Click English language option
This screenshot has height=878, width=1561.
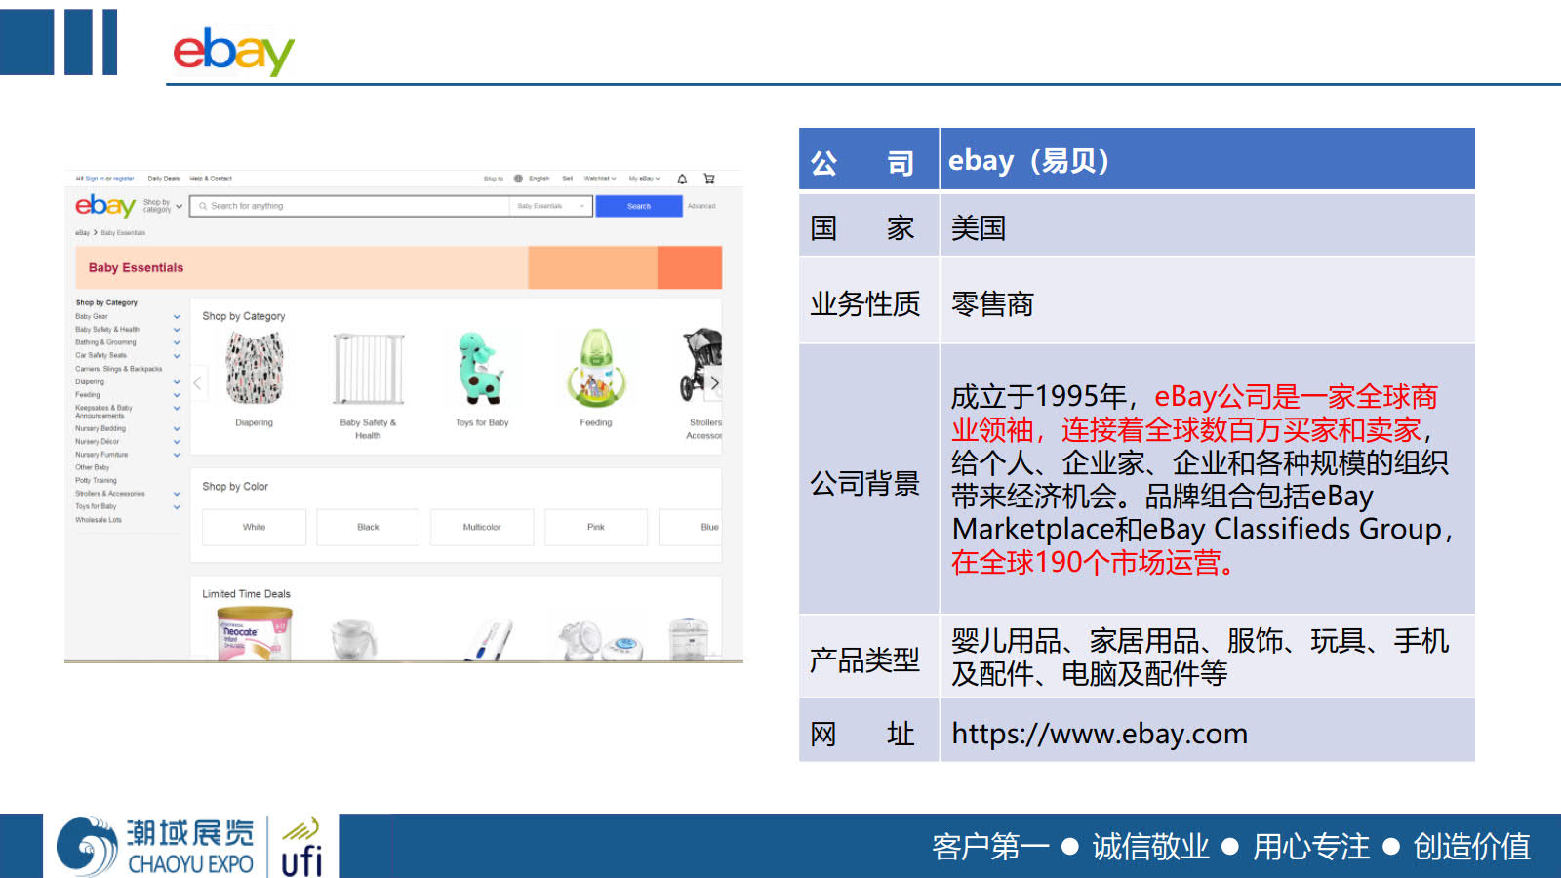[x=540, y=179]
